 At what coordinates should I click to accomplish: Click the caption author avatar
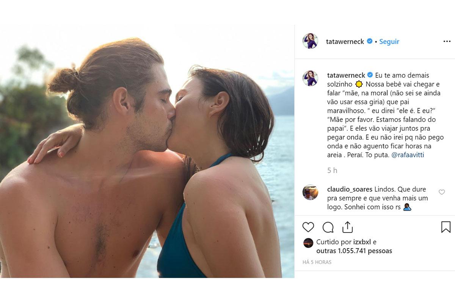pos(310,78)
